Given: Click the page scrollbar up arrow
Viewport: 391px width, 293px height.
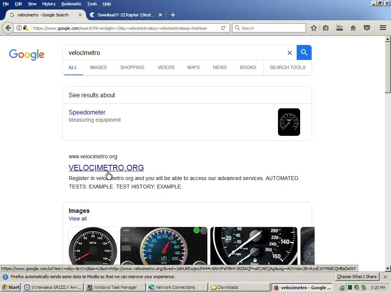Looking at the screenshot, I should 388,39.
